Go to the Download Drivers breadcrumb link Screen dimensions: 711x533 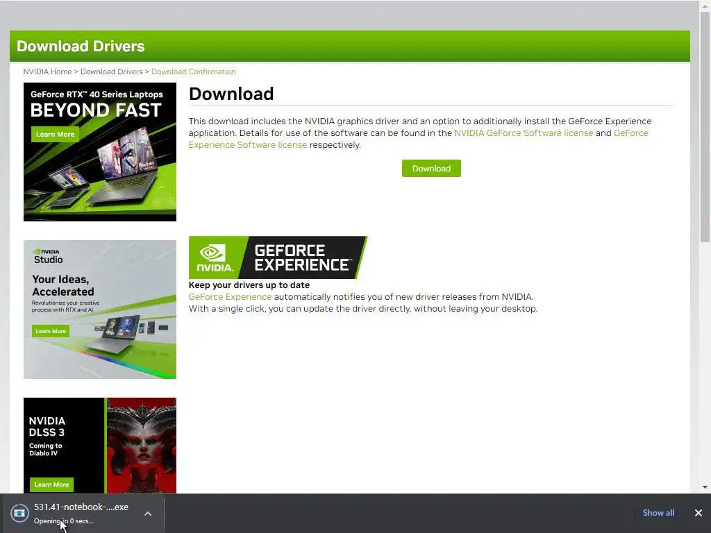click(x=112, y=71)
